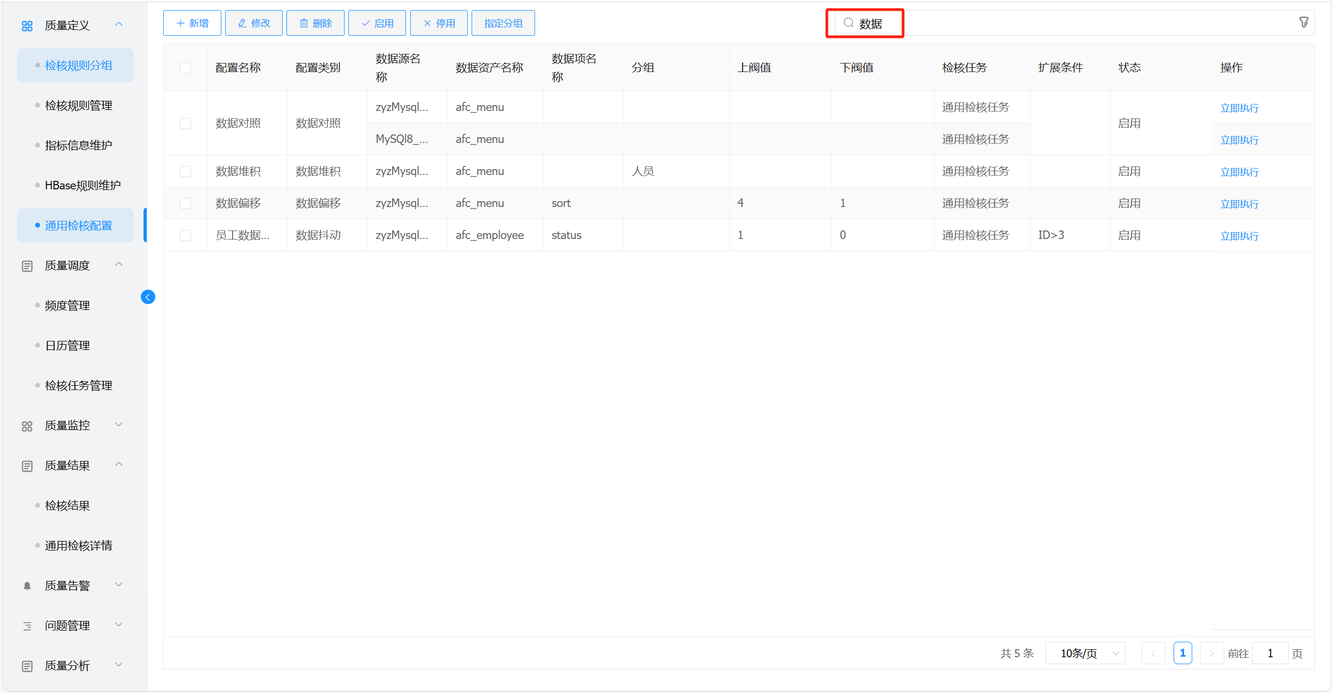Toggle the select-all header checkbox
The height and width of the screenshot is (693, 1332).
pyautogui.click(x=185, y=68)
